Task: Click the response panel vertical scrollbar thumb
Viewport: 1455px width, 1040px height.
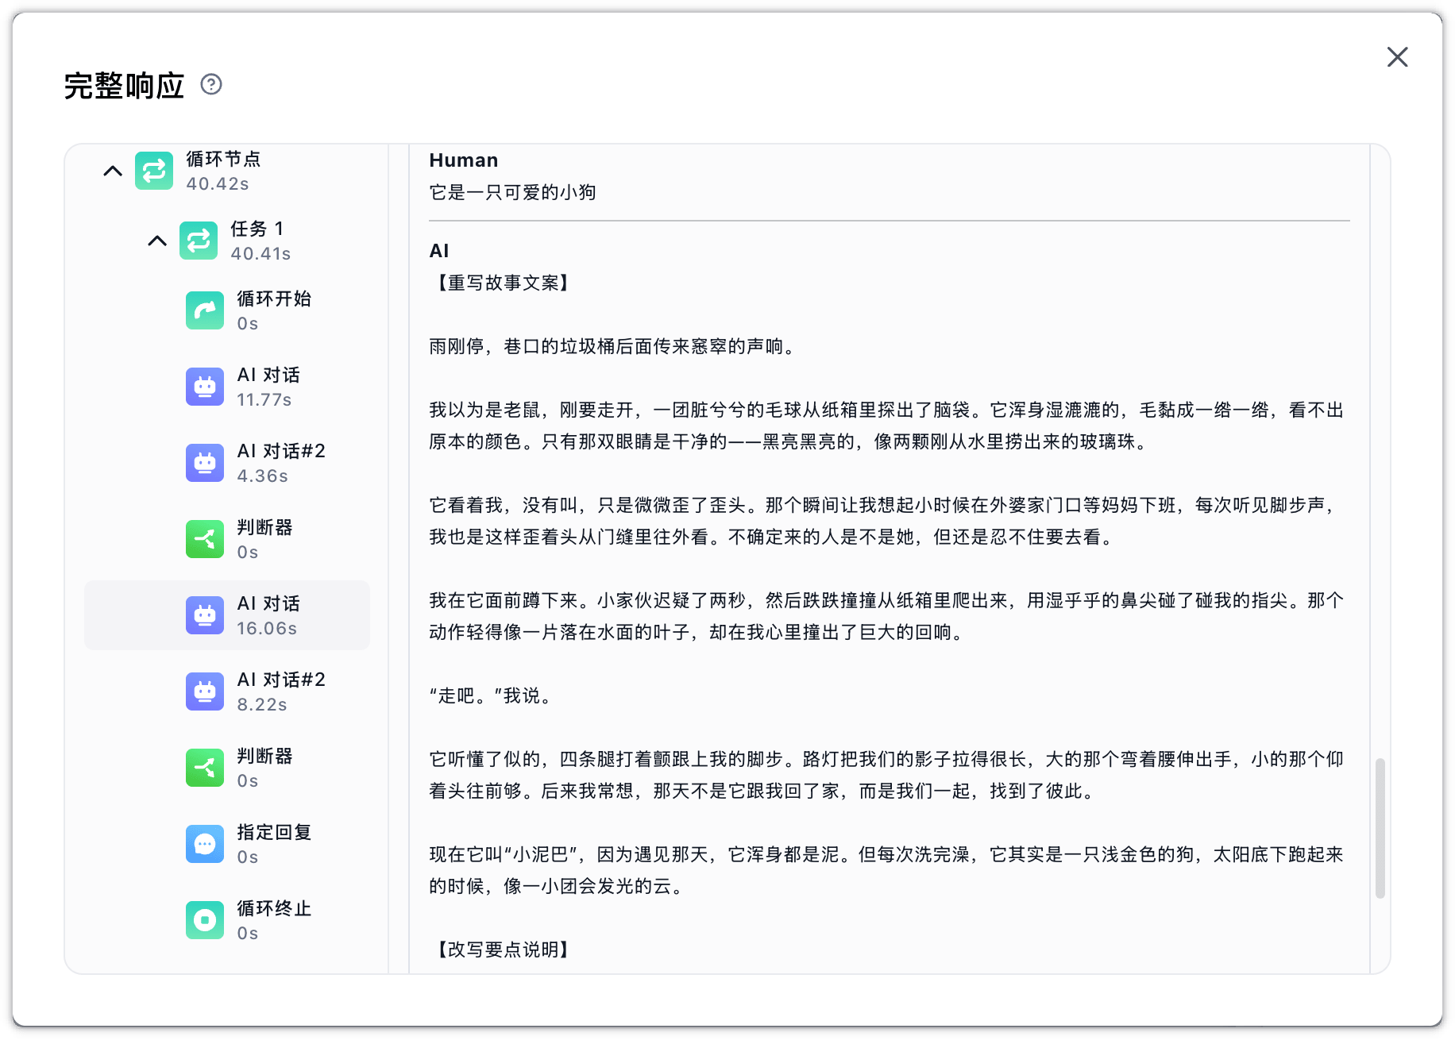Action: (x=1380, y=828)
